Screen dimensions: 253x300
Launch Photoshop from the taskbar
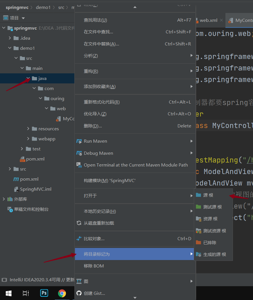[44, 293]
